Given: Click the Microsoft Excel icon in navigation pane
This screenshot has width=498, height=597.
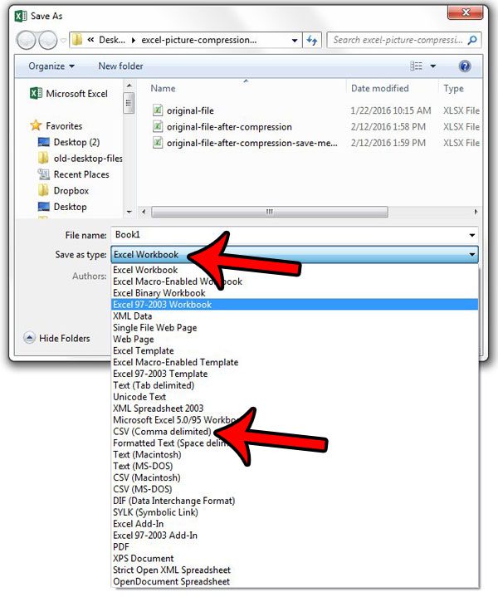Looking at the screenshot, I should point(36,93).
